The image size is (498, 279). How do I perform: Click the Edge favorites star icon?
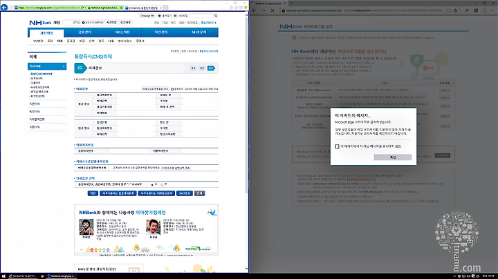point(455,10)
